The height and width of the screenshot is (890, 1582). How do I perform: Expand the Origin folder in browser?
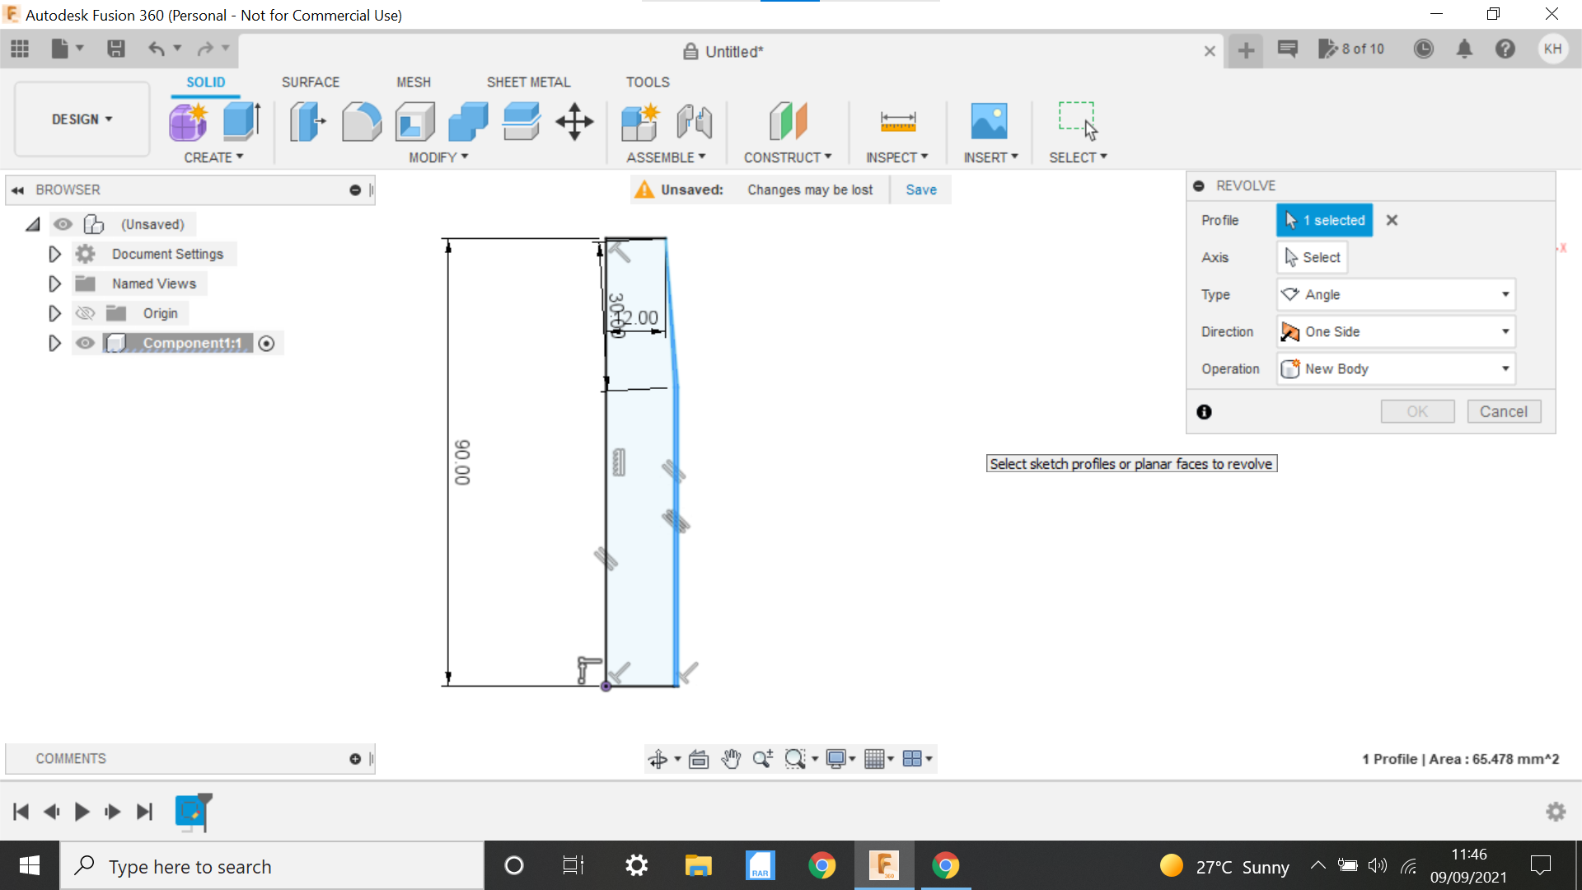(x=54, y=313)
